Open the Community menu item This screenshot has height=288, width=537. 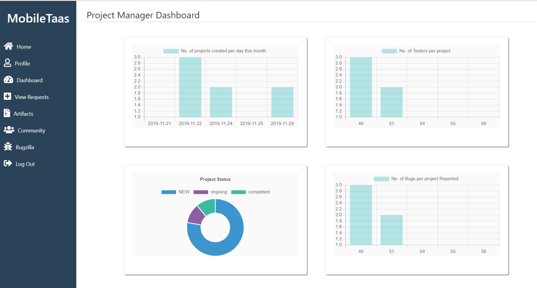tap(25, 130)
